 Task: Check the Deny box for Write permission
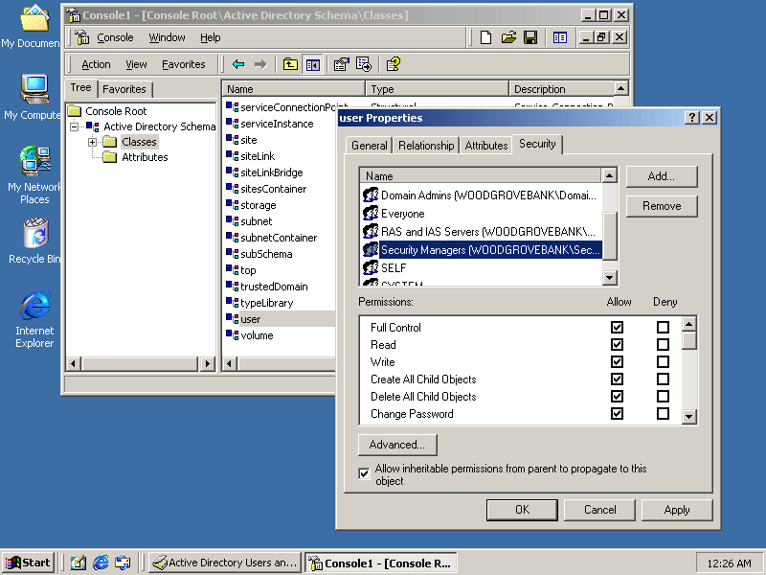[663, 362]
